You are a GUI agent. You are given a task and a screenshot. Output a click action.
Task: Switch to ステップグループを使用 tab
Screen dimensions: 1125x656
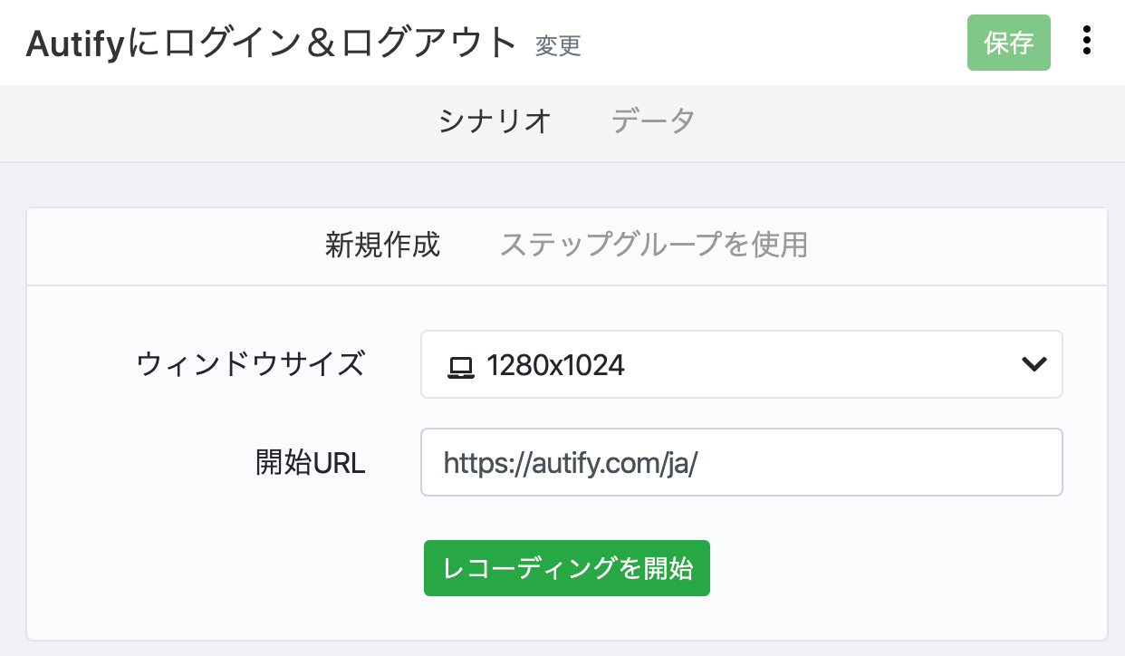pos(653,245)
